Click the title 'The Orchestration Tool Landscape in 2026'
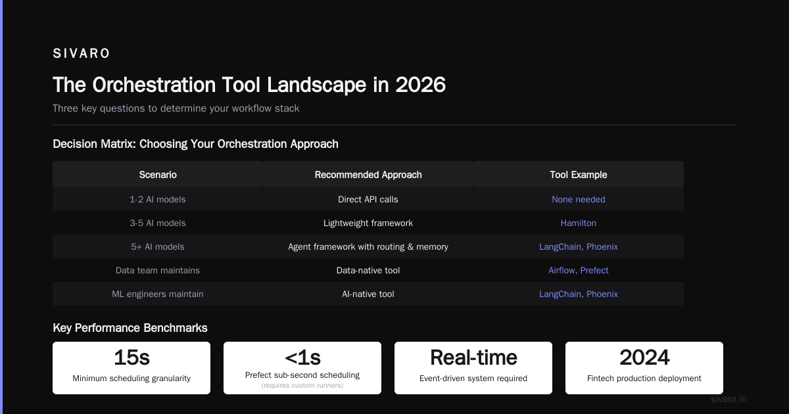The height and width of the screenshot is (414, 789). click(249, 85)
